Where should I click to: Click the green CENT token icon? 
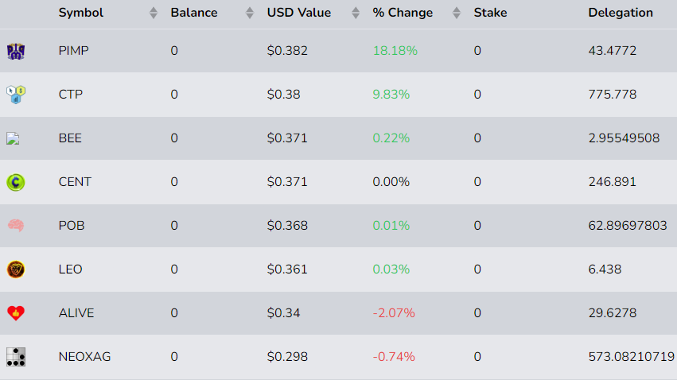16,182
